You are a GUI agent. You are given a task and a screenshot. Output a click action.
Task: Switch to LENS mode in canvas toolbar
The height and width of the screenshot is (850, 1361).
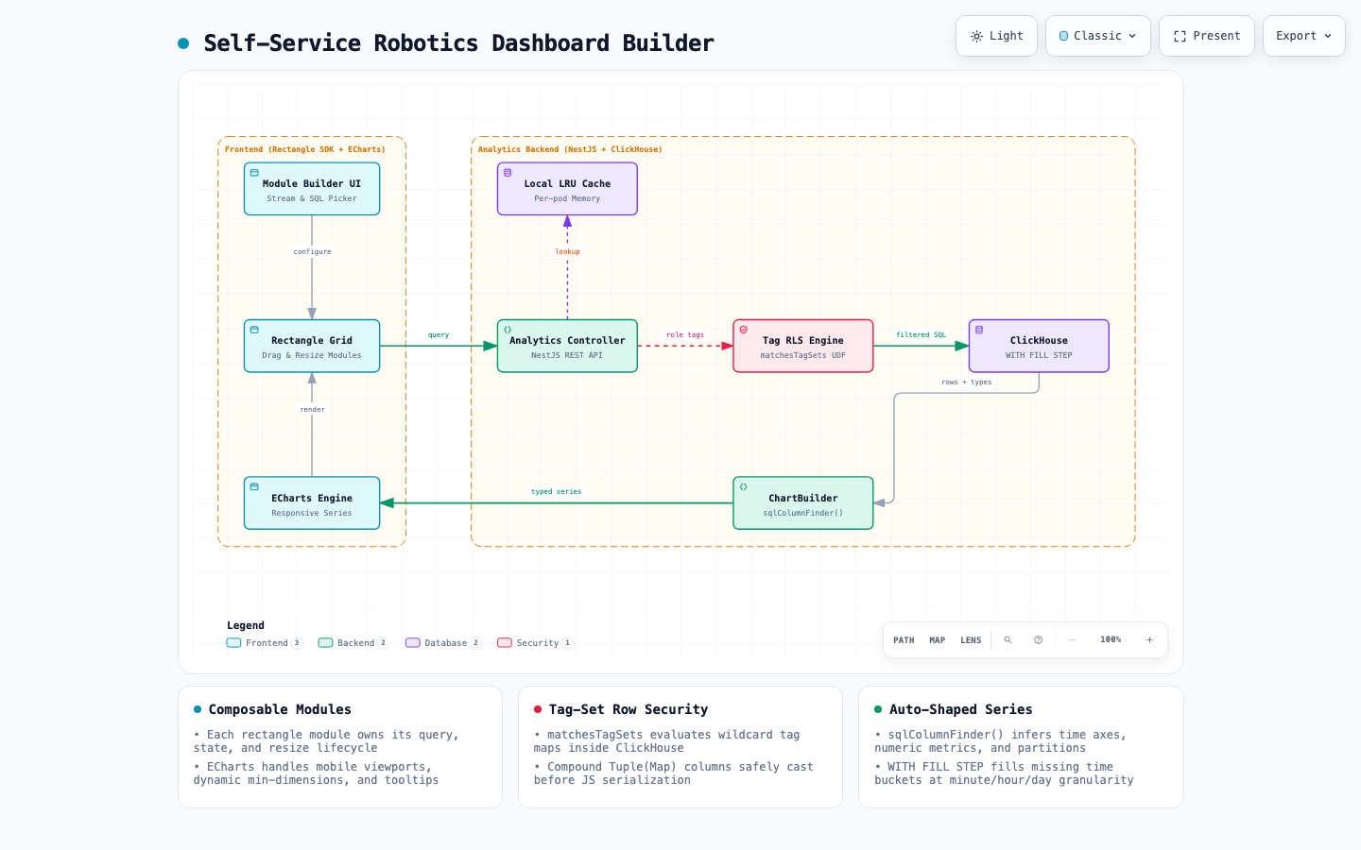point(971,640)
